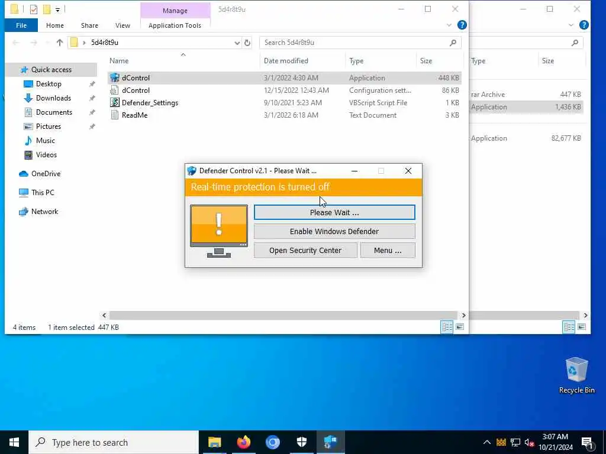Select Quick access in navigation pane
This screenshot has width=606, height=454.
tap(51, 70)
